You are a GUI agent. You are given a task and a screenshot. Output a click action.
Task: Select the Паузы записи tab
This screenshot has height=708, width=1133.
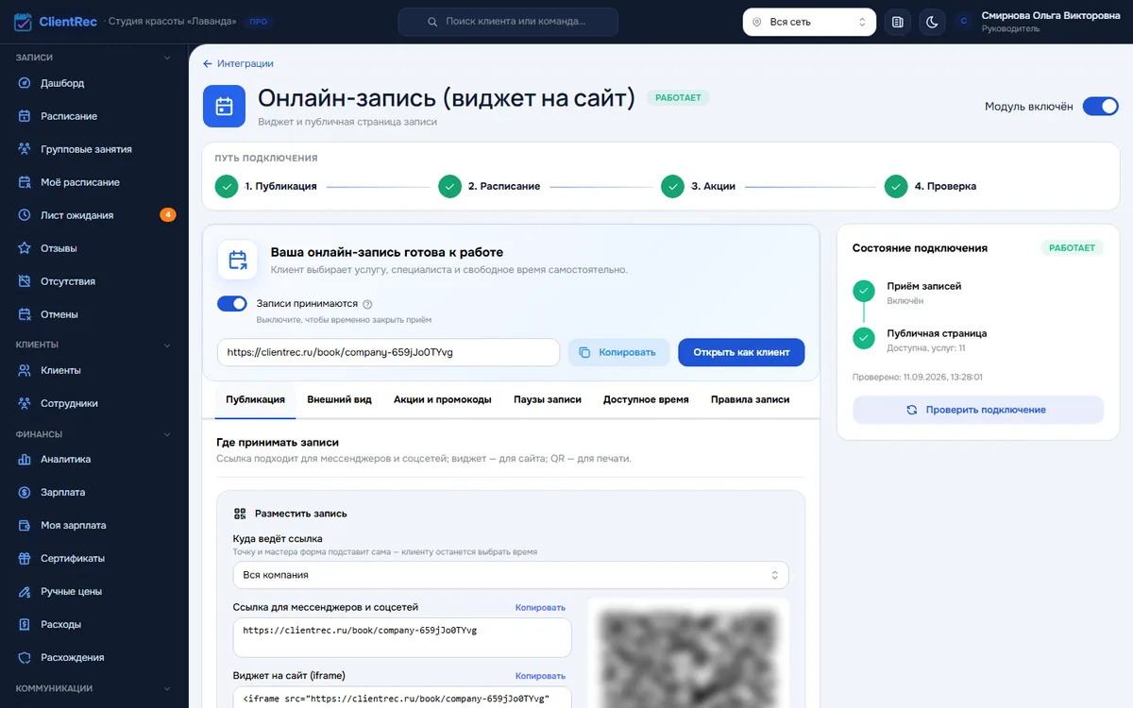coord(548,399)
